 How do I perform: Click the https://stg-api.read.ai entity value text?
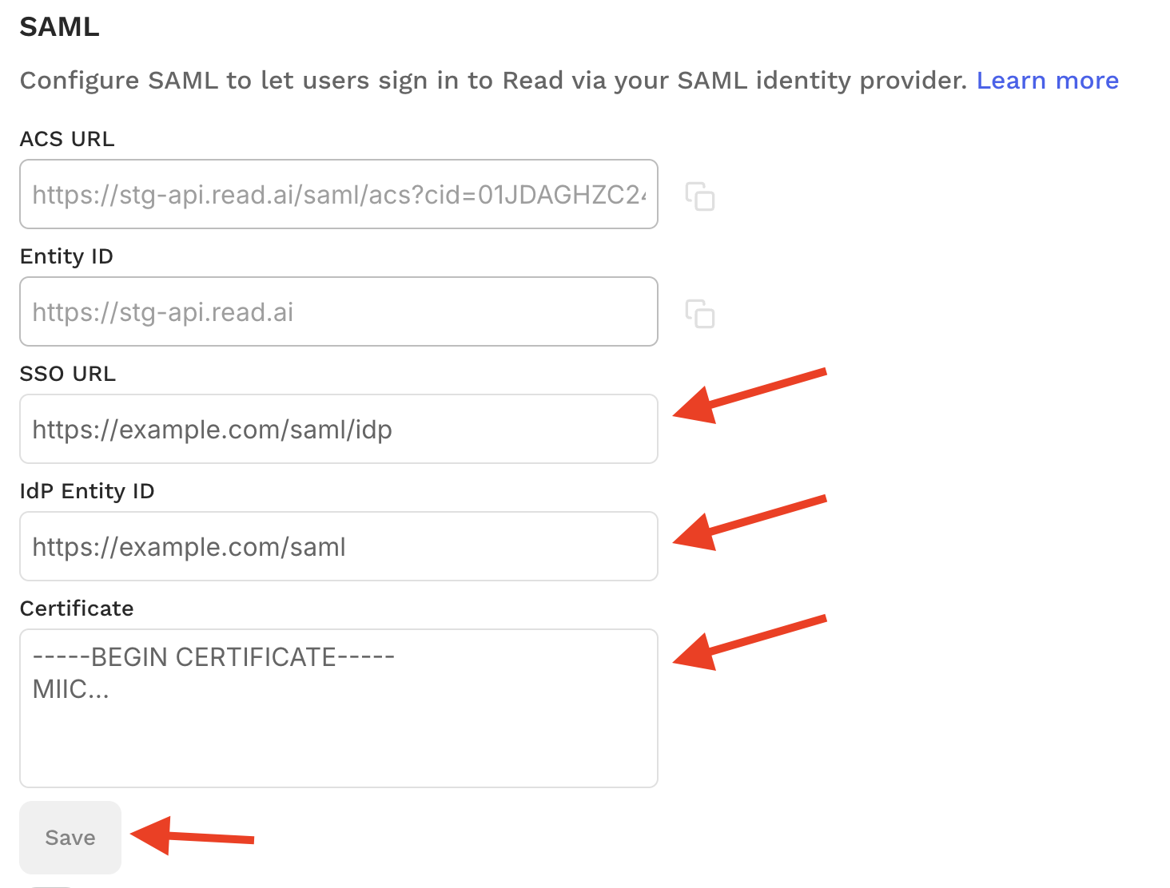[163, 312]
